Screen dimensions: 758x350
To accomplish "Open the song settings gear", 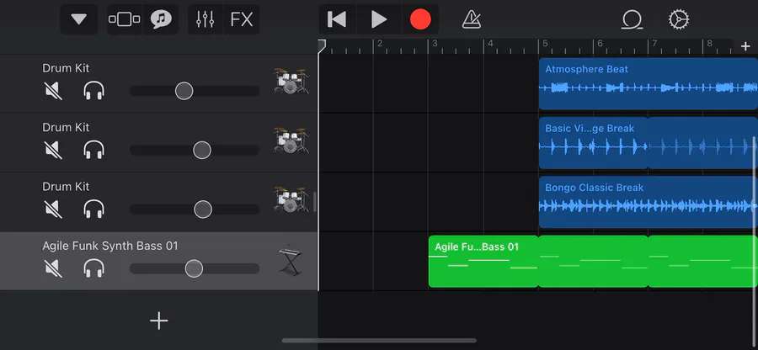I will (679, 20).
